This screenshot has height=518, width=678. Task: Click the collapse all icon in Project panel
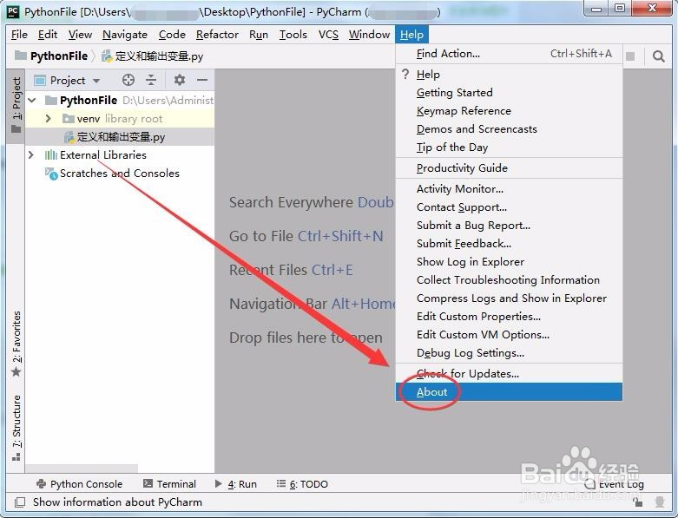(151, 80)
